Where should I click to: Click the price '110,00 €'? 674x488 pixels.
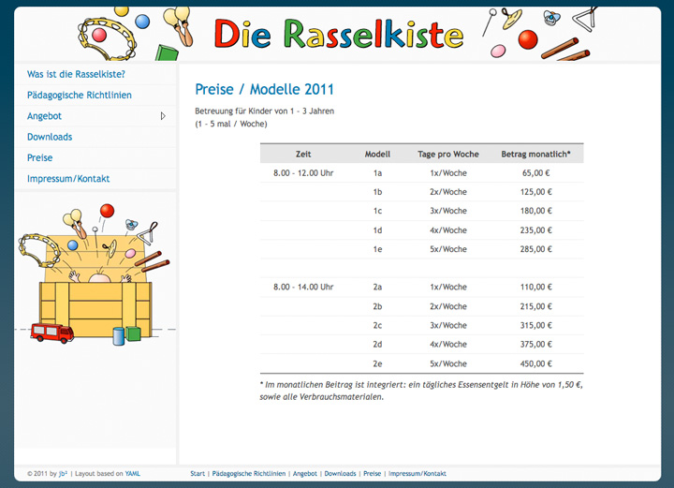535,287
